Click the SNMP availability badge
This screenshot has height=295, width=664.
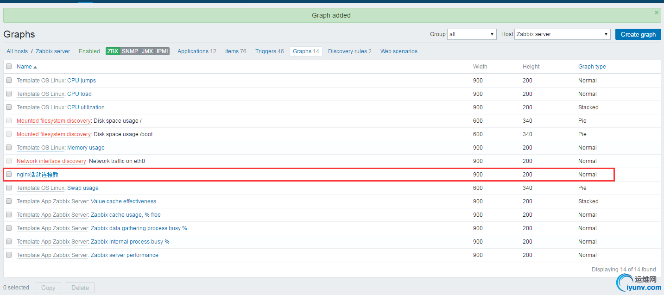click(x=130, y=51)
